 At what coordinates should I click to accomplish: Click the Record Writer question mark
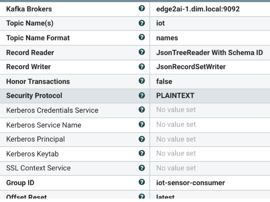(142, 67)
